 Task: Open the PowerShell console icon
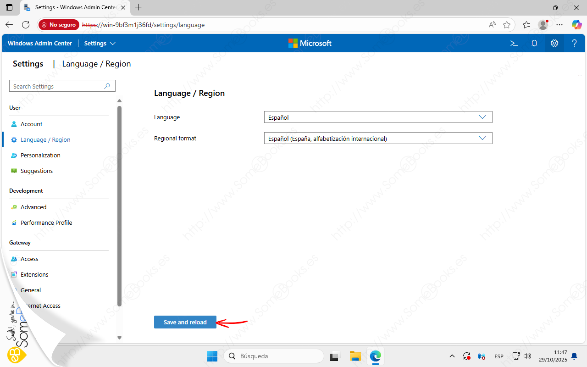(514, 43)
